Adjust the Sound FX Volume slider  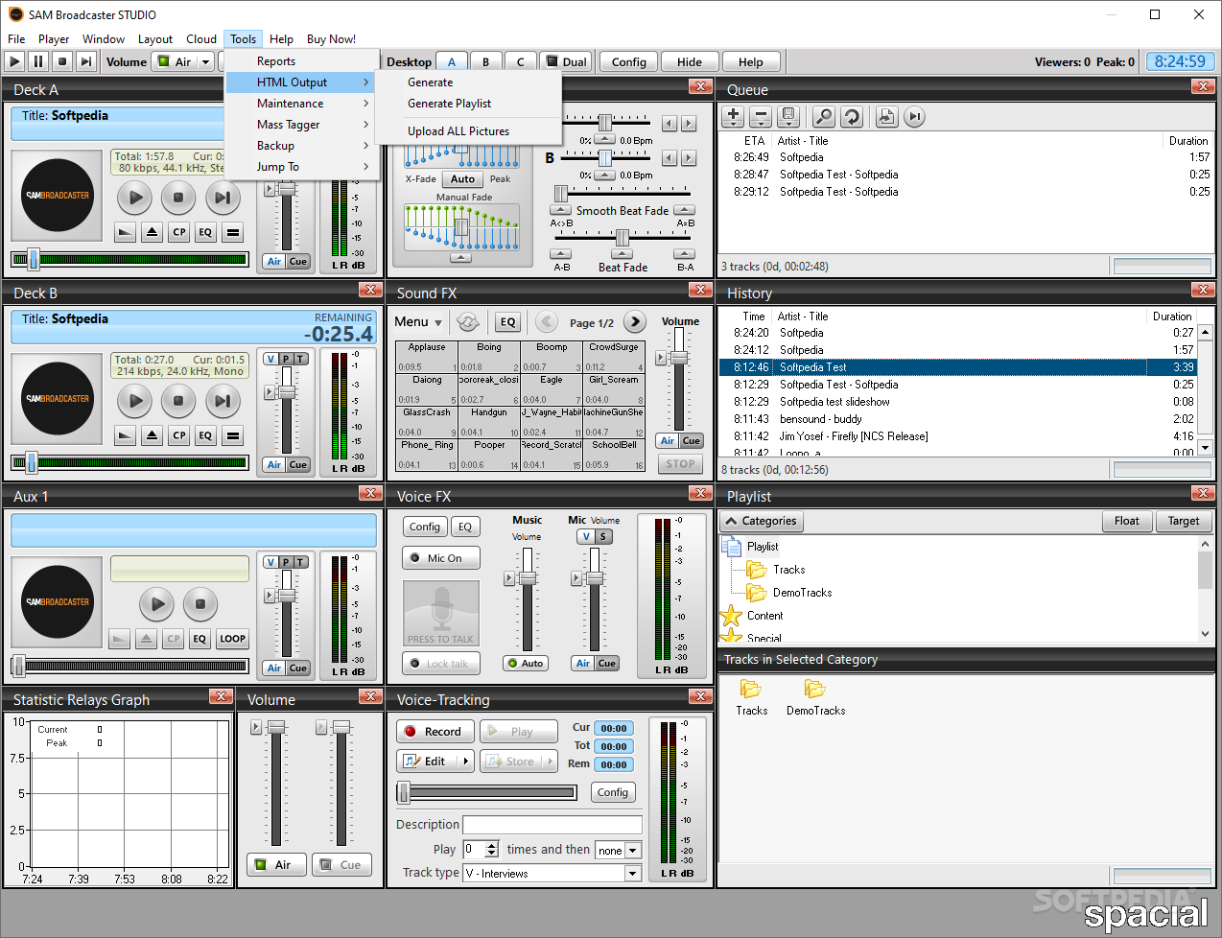[x=679, y=358]
